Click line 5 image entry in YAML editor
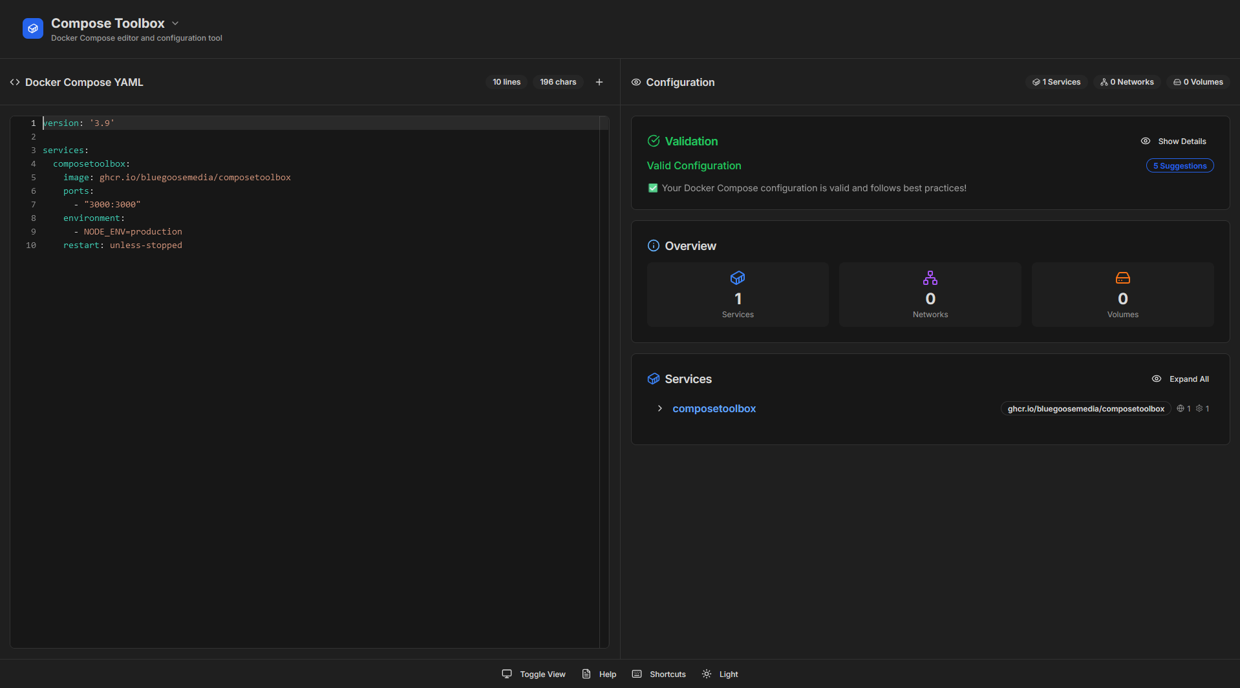1240x688 pixels. pyautogui.click(x=176, y=177)
